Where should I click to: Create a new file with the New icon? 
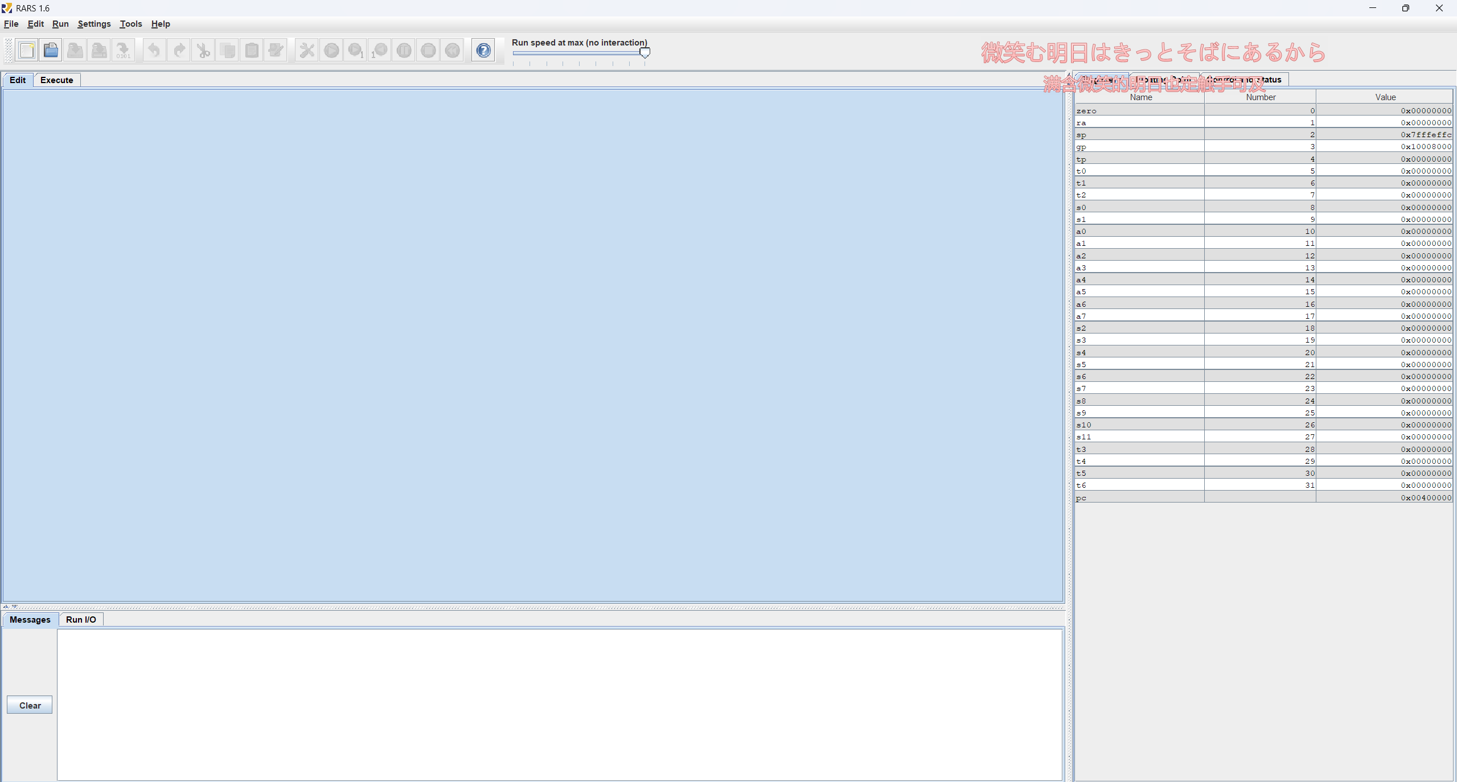click(27, 51)
